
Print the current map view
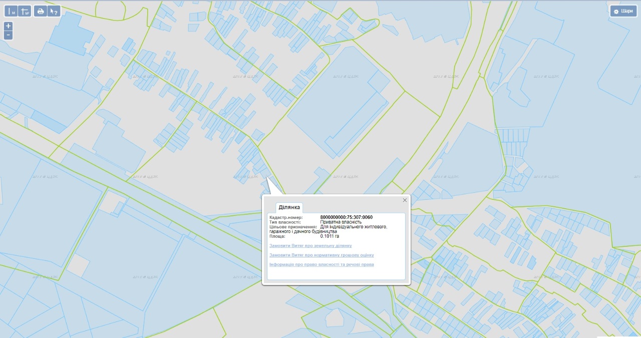(x=41, y=11)
